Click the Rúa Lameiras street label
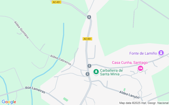 (35, 90)
